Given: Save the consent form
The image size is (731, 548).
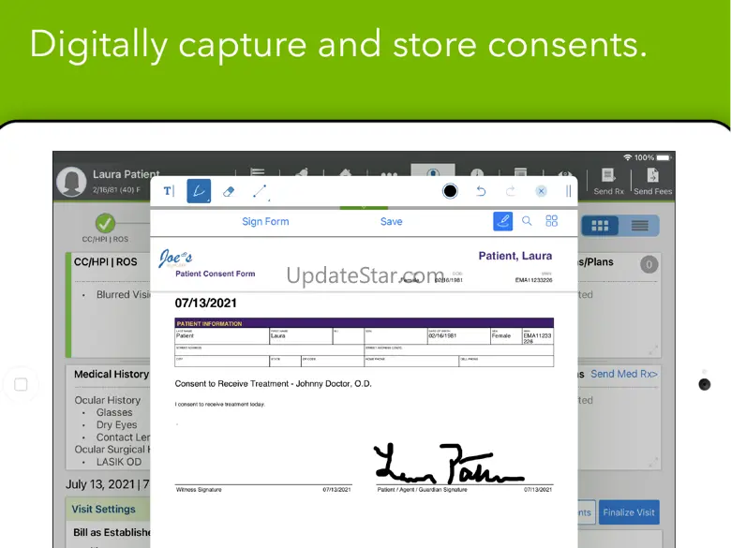Looking at the screenshot, I should click(x=391, y=221).
